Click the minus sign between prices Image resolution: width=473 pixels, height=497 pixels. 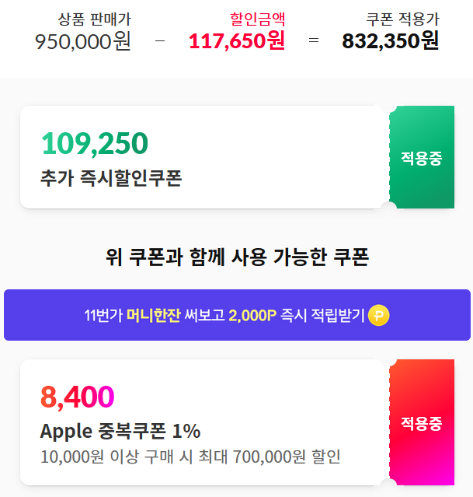(x=160, y=40)
